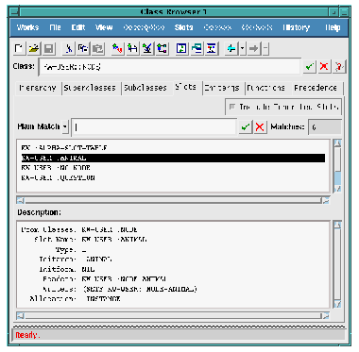Click the Cut scissors toolbar icon
The height and width of the screenshot is (352, 359).
[x=68, y=48]
